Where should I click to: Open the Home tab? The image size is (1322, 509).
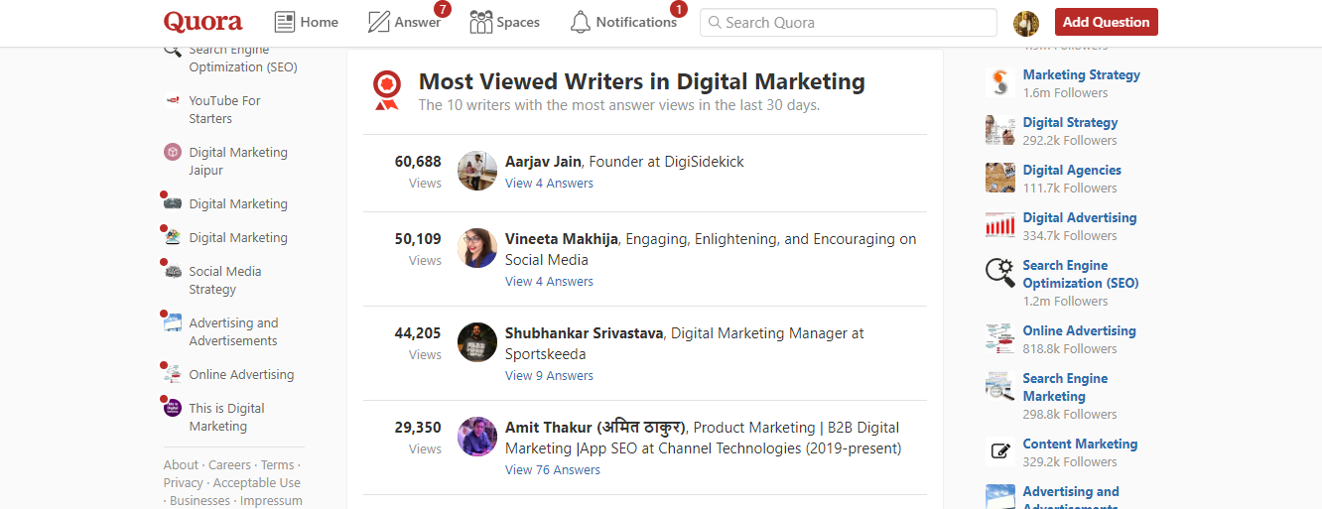pos(307,22)
